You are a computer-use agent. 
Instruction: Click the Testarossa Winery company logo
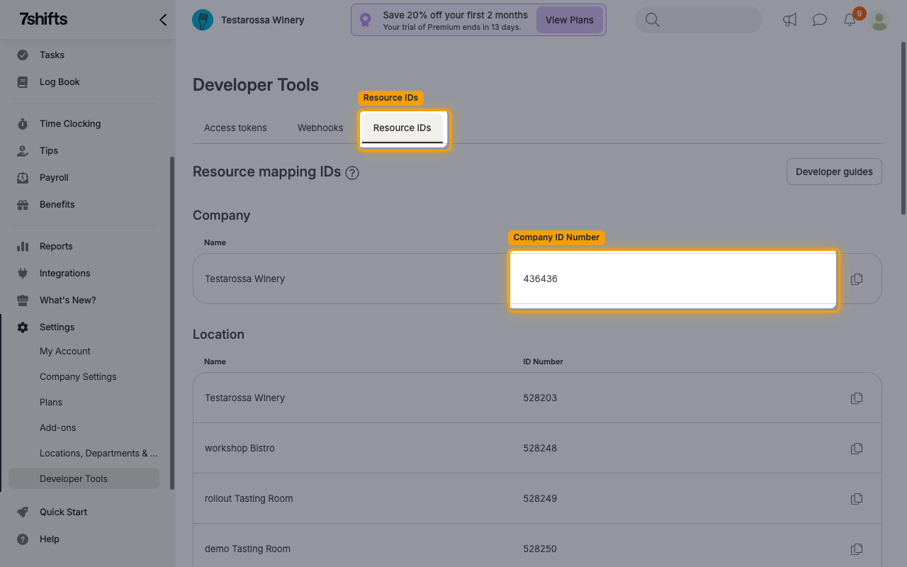(203, 20)
